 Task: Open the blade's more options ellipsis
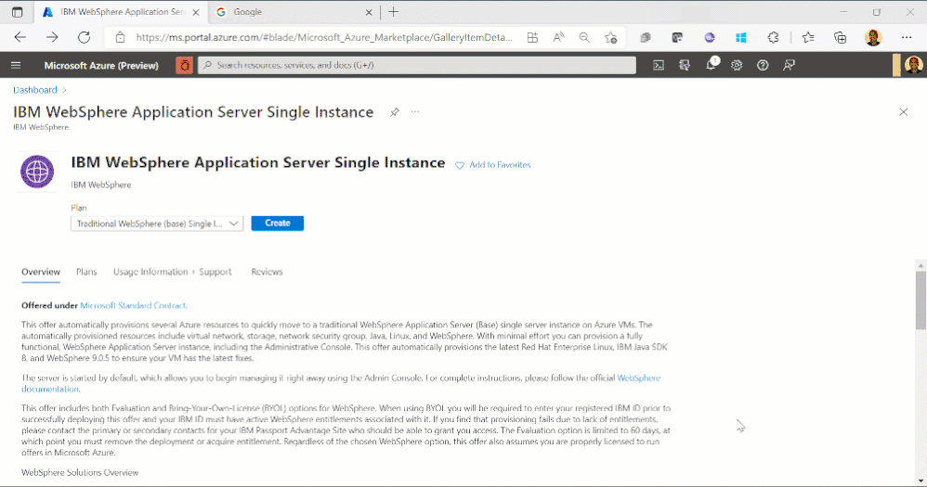pyautogui.click(x=415, y=111)
